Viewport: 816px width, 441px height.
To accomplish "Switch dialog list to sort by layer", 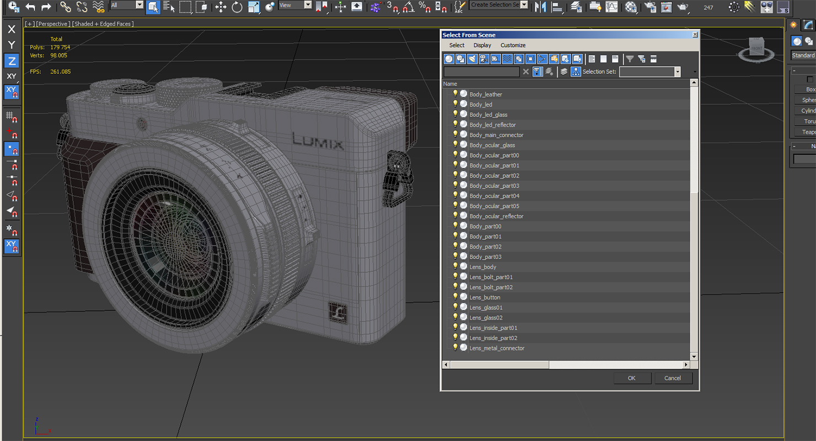I will 563,72.
